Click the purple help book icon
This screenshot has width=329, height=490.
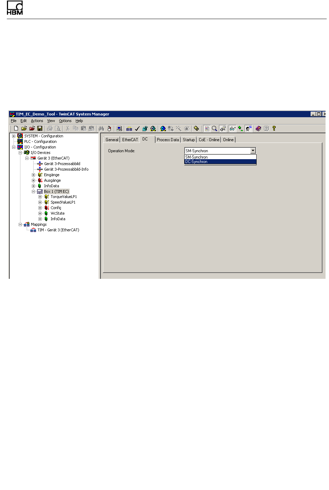click(258, 129)
